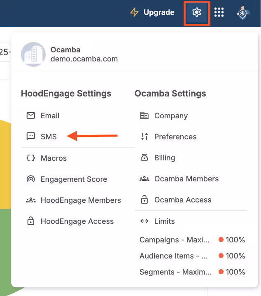This screenshot has height=296, width=261.
Task: Click the Upgrade lightning button
Action: (152, 12)
